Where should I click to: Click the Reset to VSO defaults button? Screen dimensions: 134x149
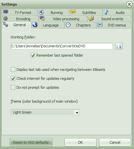(x=31, y=142)
